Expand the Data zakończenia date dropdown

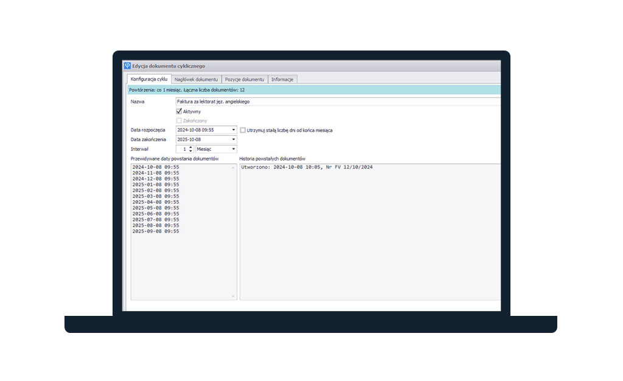point(234,139)
